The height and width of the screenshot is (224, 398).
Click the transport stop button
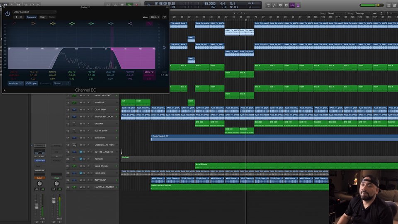tap(122, 5)
